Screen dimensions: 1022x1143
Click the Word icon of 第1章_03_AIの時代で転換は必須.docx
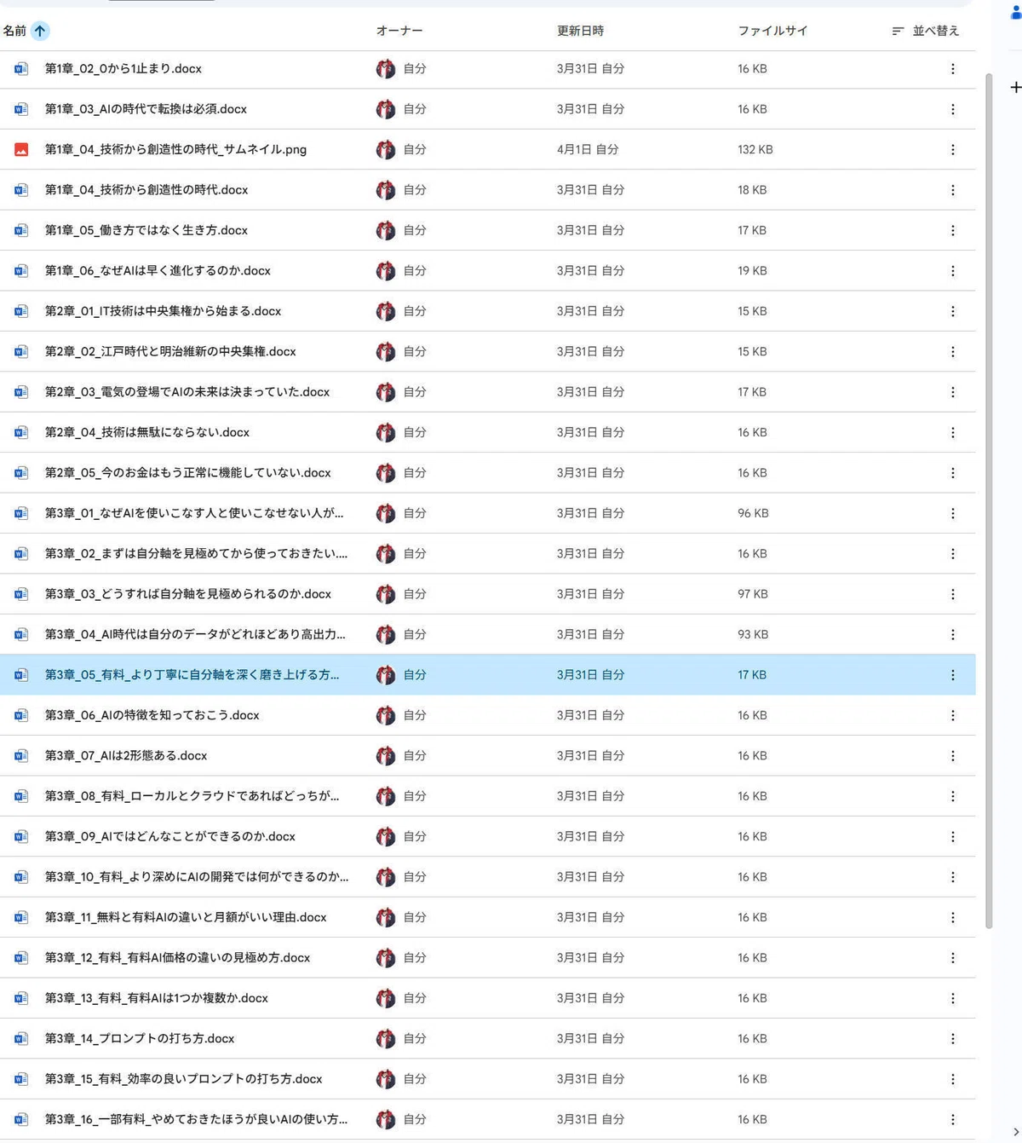coord(21,109)
